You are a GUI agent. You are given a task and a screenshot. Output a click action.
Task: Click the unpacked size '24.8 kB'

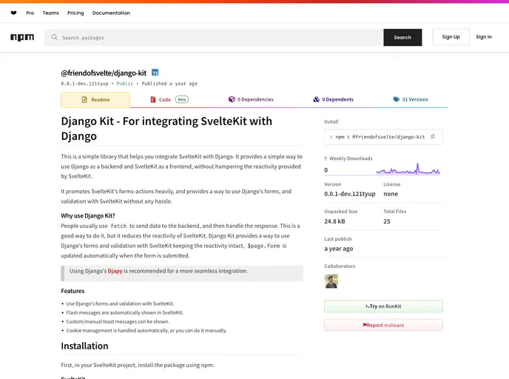point(334,221)
